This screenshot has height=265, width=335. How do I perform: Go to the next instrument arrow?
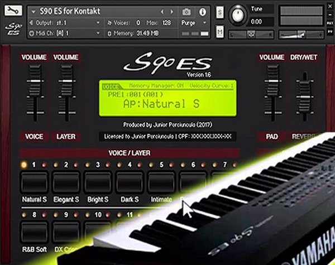click(171, 12)
